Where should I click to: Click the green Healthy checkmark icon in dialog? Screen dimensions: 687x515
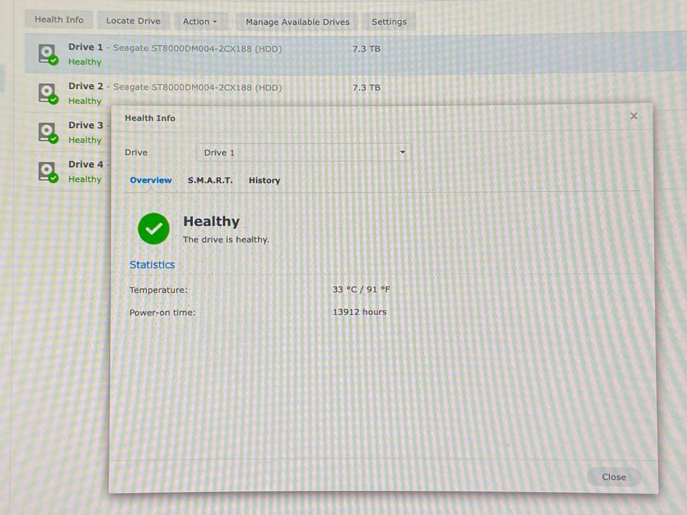pos(153,229)
